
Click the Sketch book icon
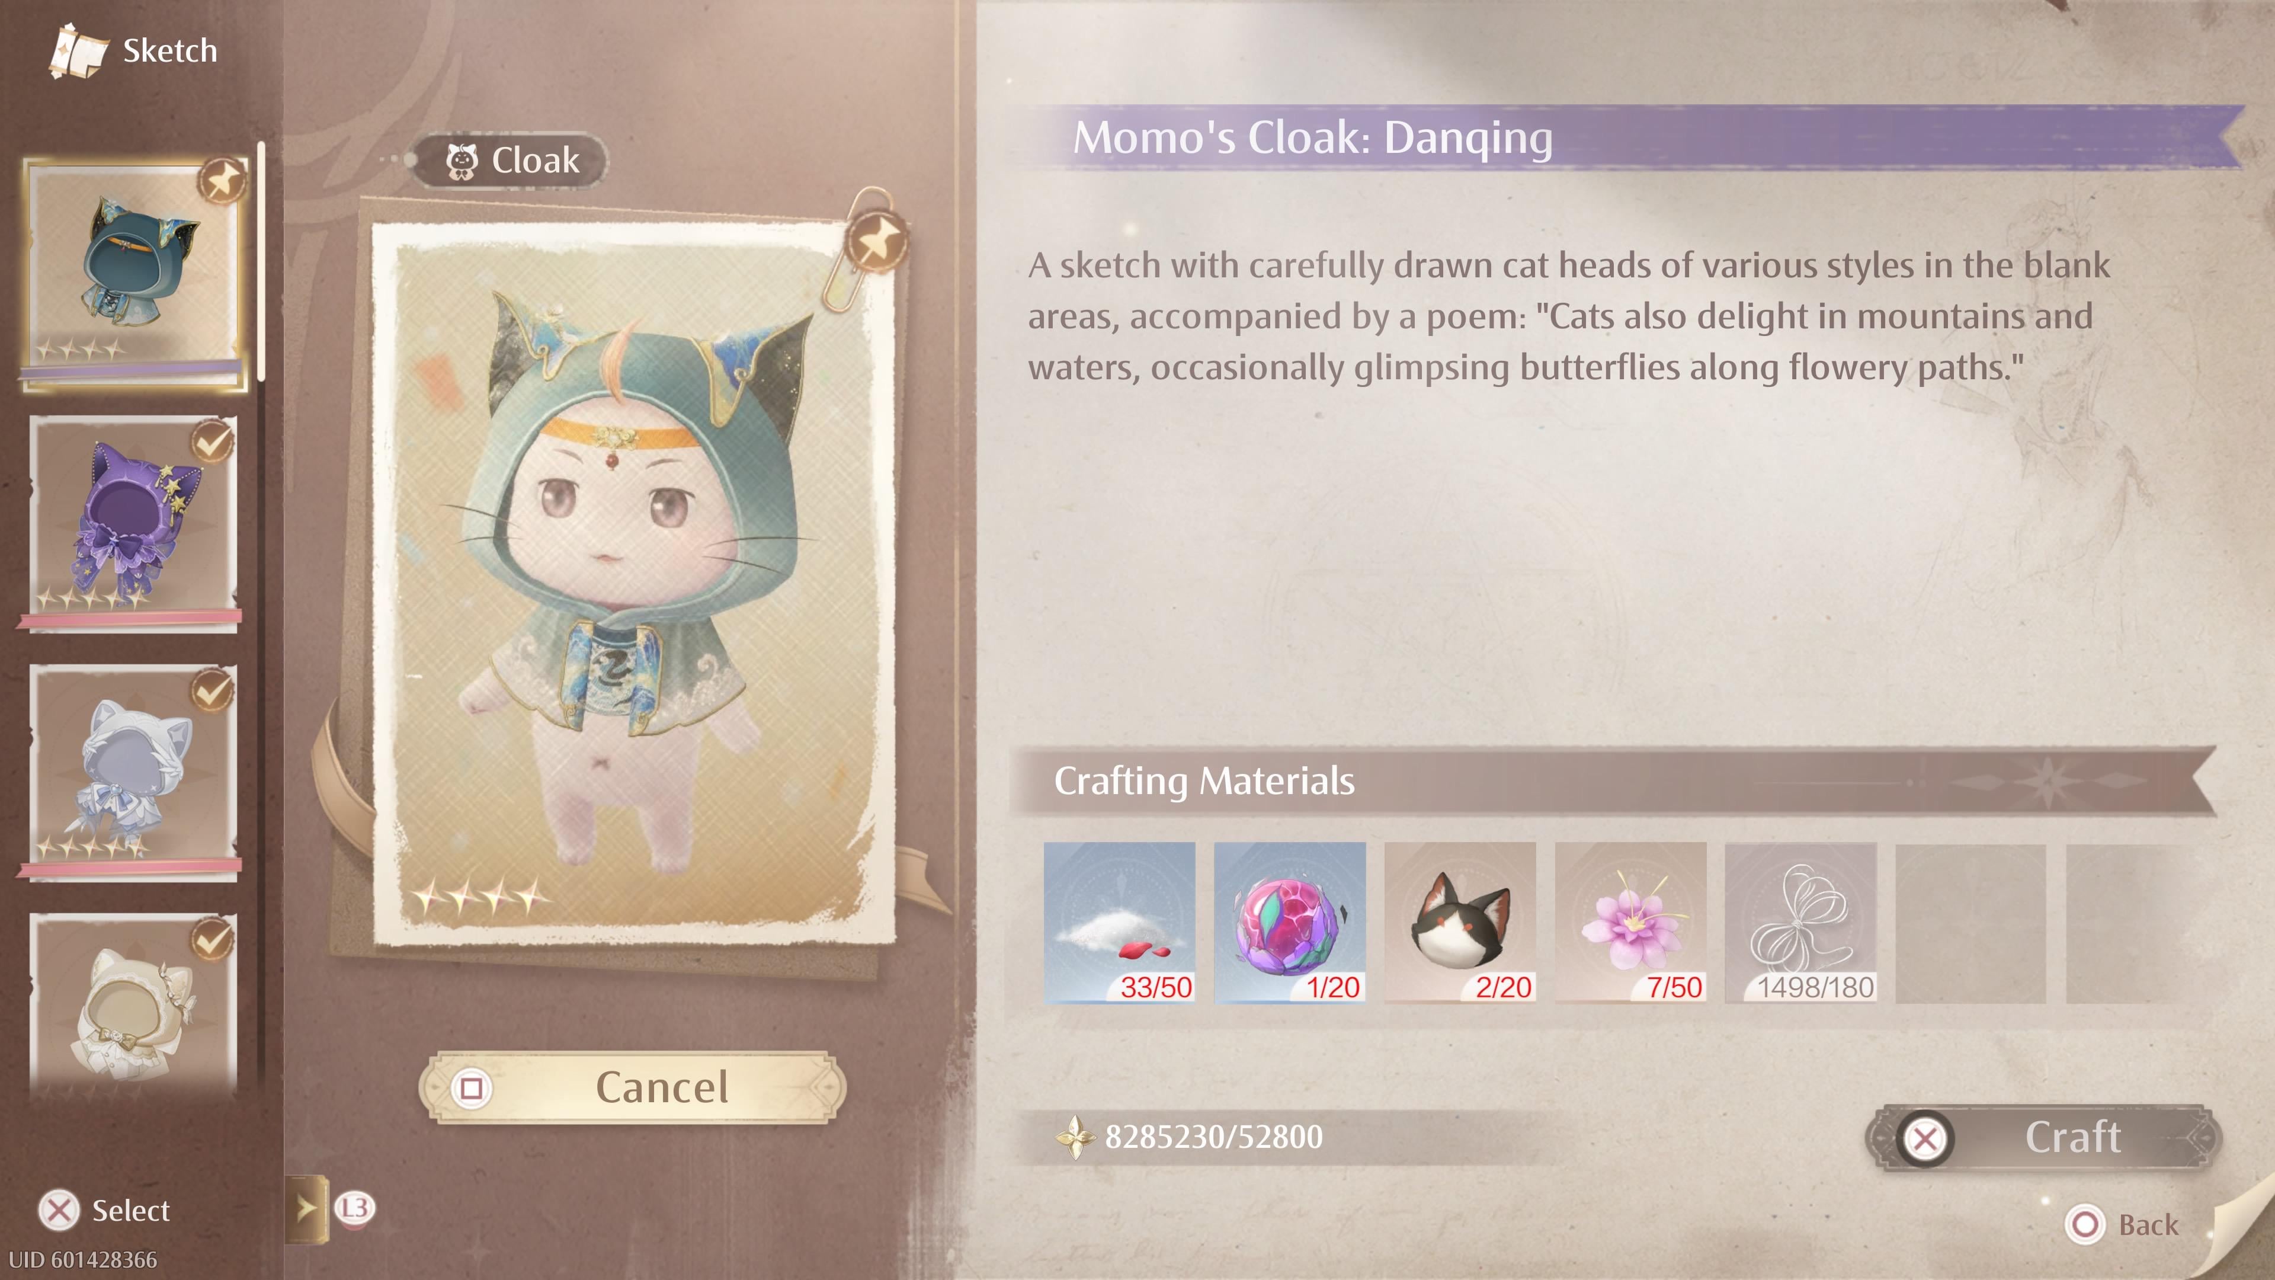click(78, 51)
